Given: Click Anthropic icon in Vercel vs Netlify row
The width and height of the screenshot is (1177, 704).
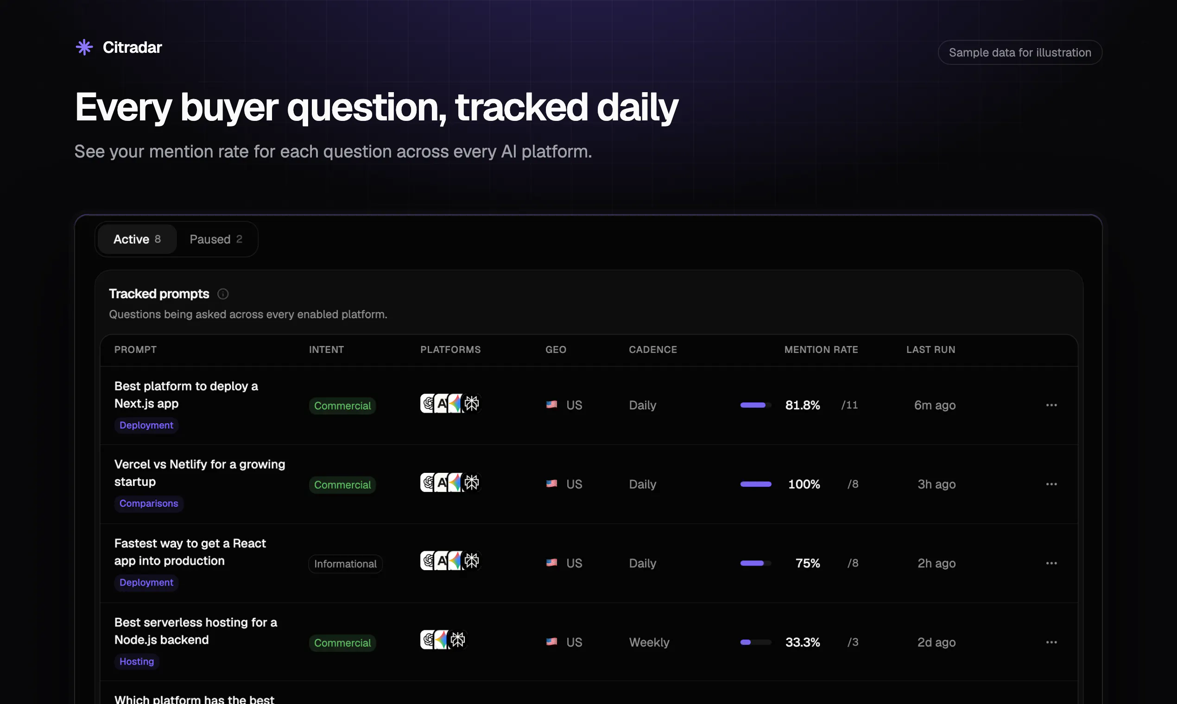Looking at the screenshot, I should [442, 483].
